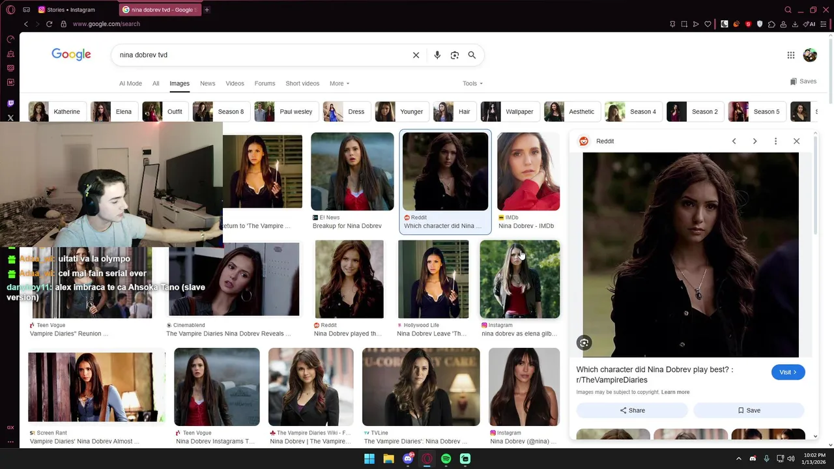Save the previewed image
834x469 pixels.
pyautogui.click(x=749, y=410)
